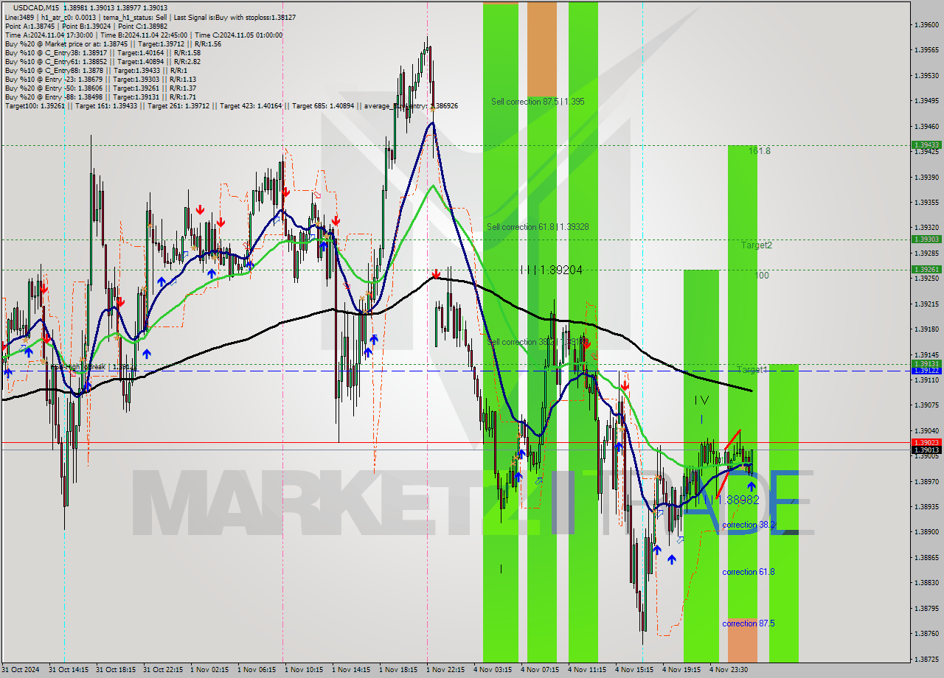Click the '4 Nov 11:15' time axis label
Viewport: 944px width, 678px height.
pyautogui.click(x=588, y=670)
